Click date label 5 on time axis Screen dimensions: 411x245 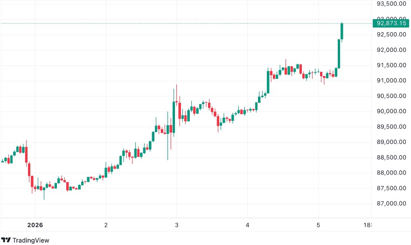tap(319, 225)
